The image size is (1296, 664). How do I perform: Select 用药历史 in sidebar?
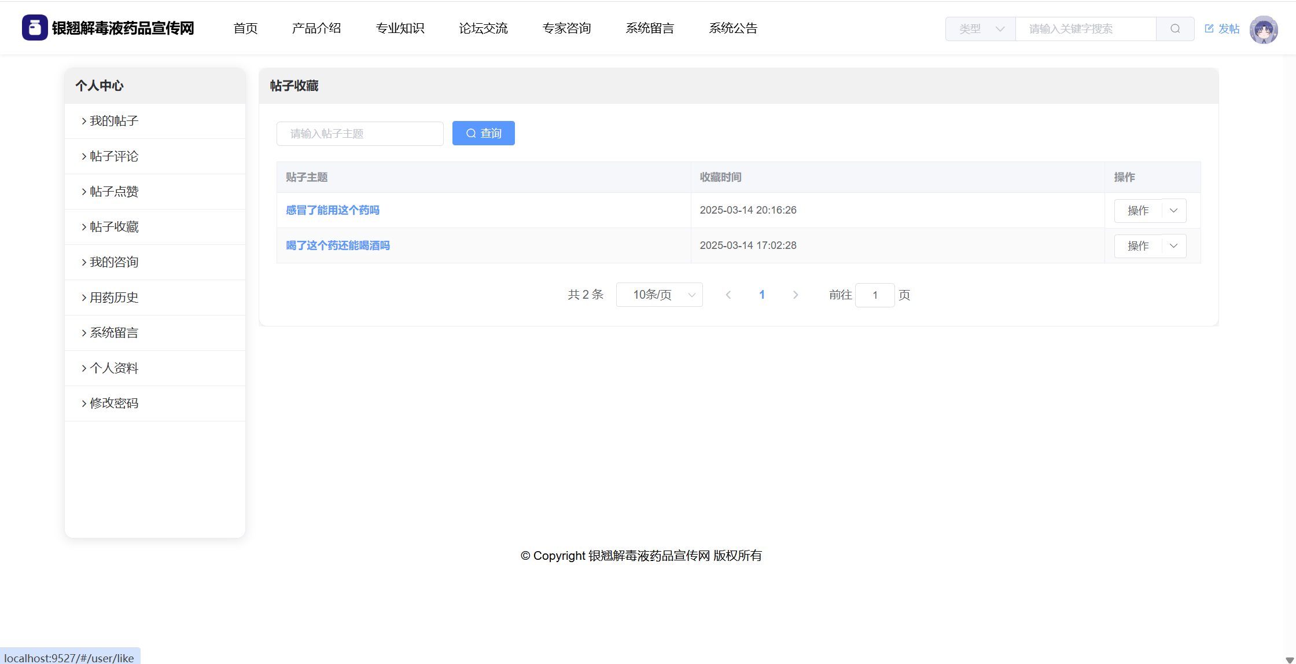pyautogui.click(x=114, y=298)
